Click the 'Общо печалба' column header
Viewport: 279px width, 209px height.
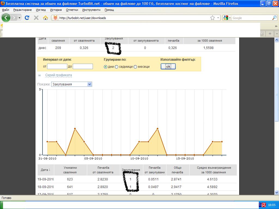point(177,170)
